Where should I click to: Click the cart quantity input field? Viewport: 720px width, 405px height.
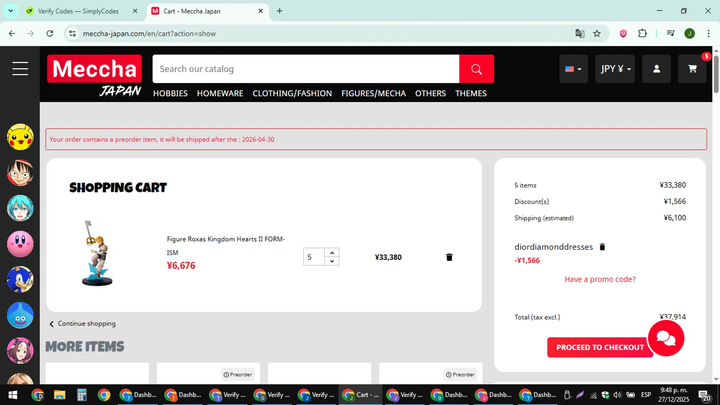point(314,257)
